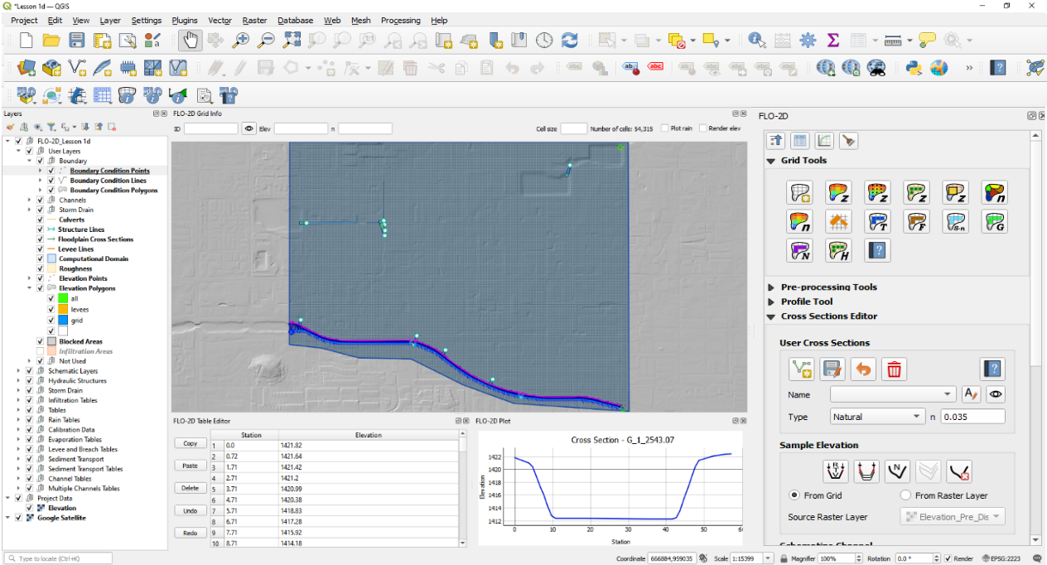Toggle the Plot rain checkbox

pyautogui.click(x=665, y=128)
